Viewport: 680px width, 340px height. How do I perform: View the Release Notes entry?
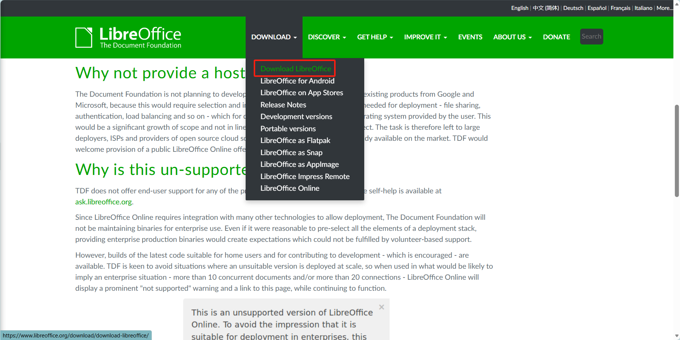coord(283,105)
